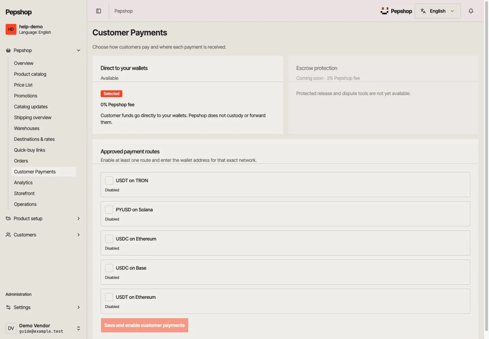The height and width of the screenshot is (339, 489).
Task: Enable the PYUSD on Solana checkbox
Action: point(109,210)
